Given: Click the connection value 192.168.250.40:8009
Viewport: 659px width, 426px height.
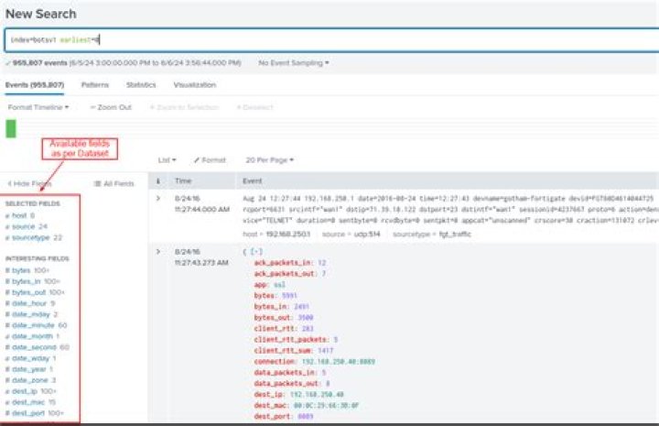Looking at the screenshot, I should coord(339,362).
